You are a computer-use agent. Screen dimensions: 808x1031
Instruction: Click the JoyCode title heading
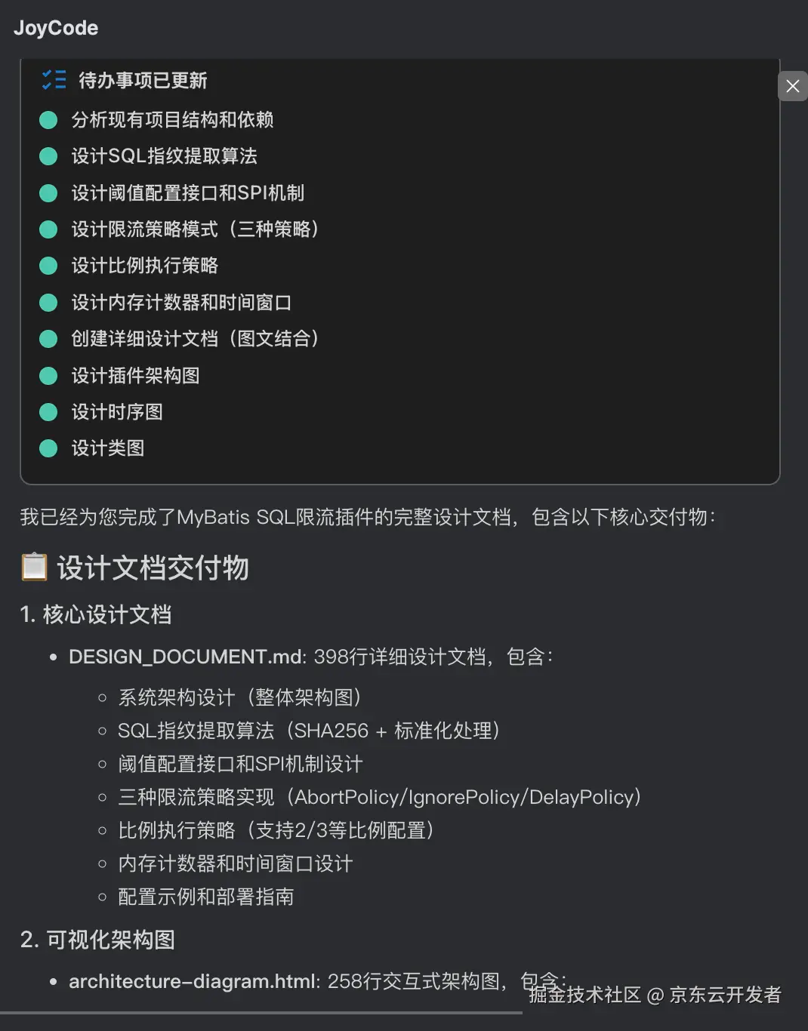click(x=56, y=28)
